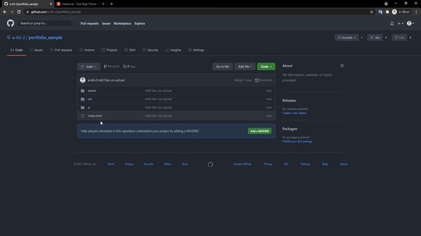421x236 pixels.
Task: Open the Wiki tab
Action: point(130,50)
